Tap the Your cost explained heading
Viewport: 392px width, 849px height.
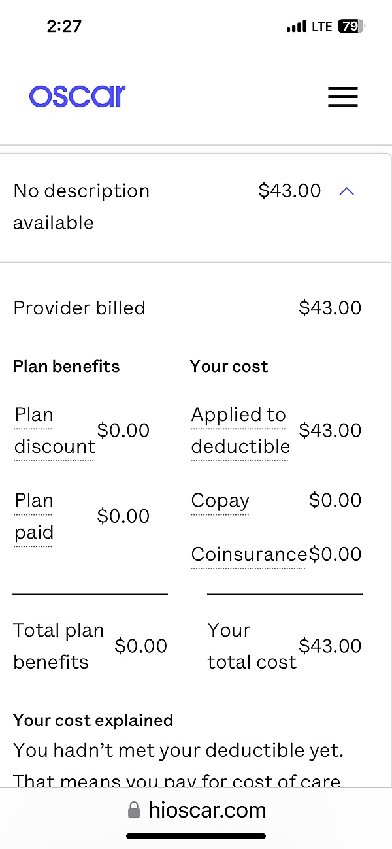click(x=93, y=720)
